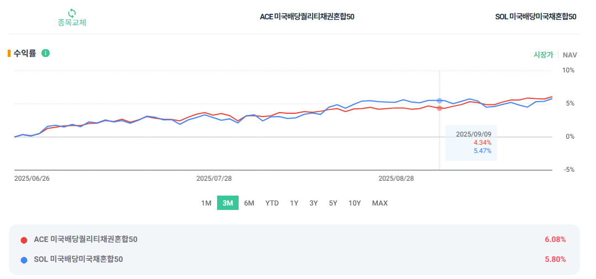Click the -5% y-axis label
This screenshot has height=279, width=596.
tap(569, 170)
